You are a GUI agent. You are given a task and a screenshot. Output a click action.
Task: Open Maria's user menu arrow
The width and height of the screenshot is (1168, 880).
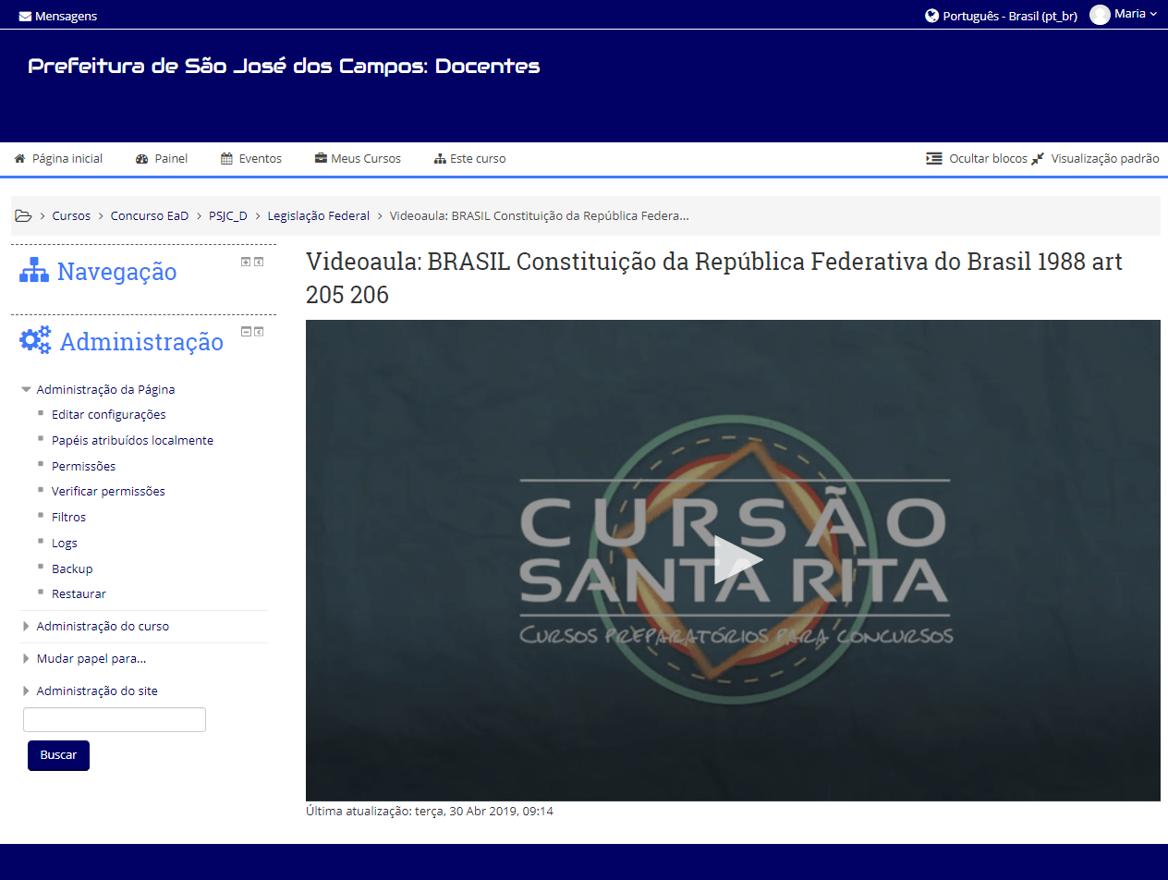point(1153,14)
